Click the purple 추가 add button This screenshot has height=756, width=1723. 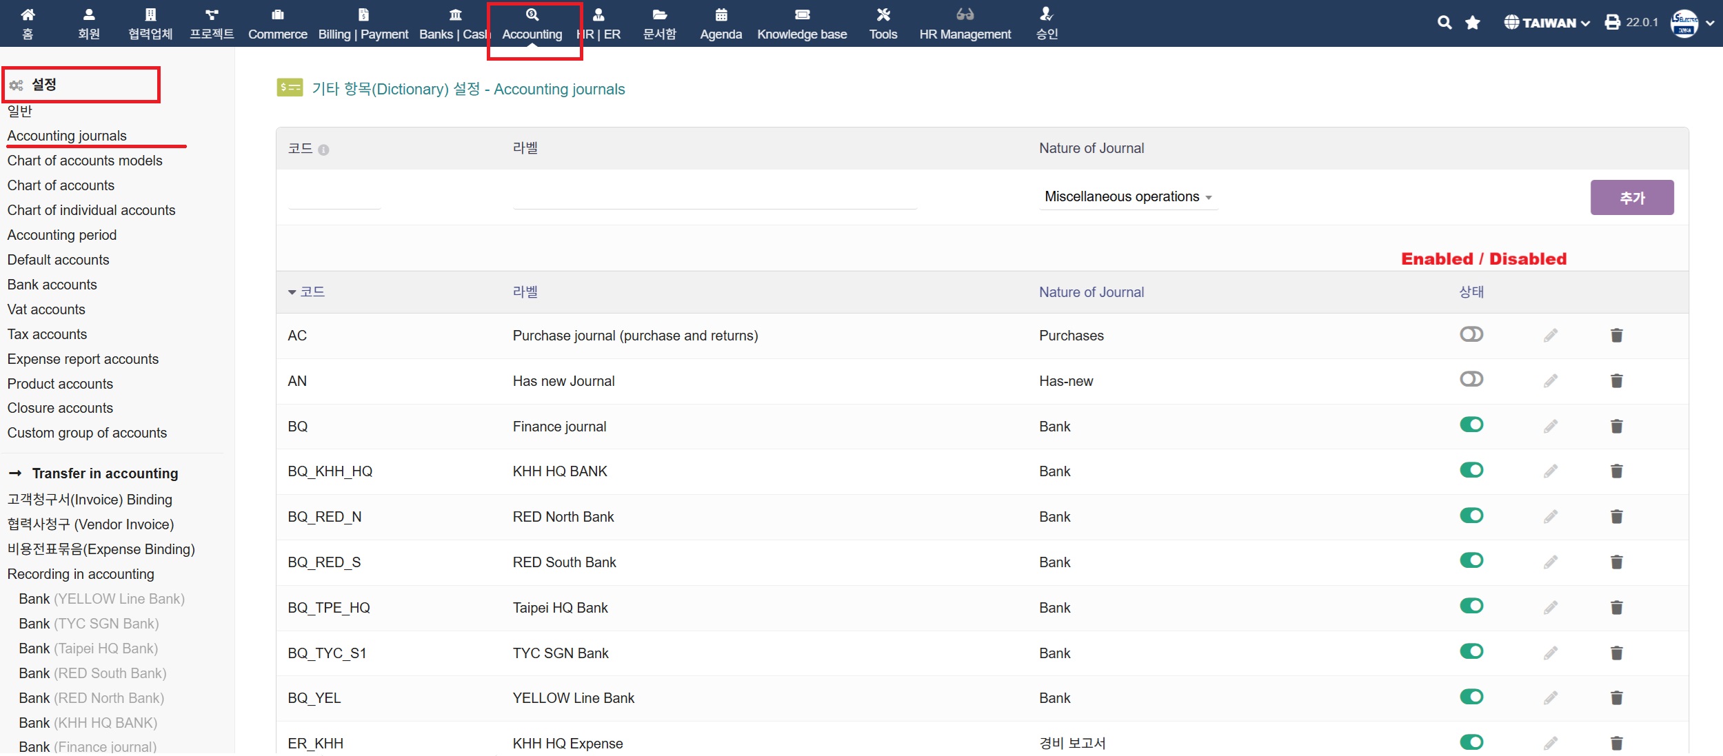pos(1631,198)
